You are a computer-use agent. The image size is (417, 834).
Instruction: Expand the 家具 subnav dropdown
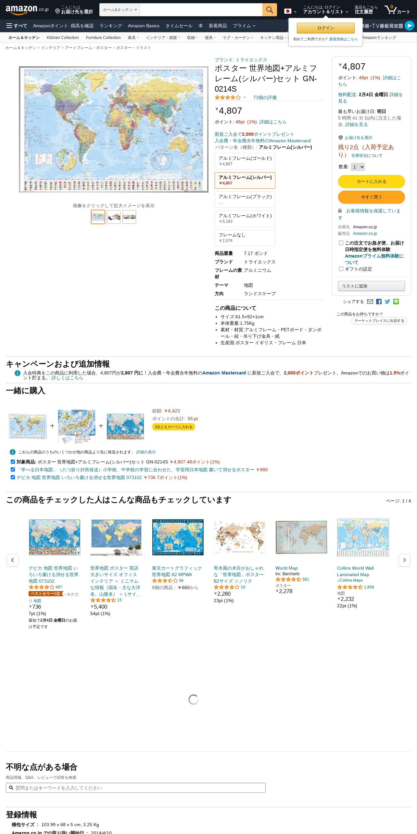tap(133, 38)
